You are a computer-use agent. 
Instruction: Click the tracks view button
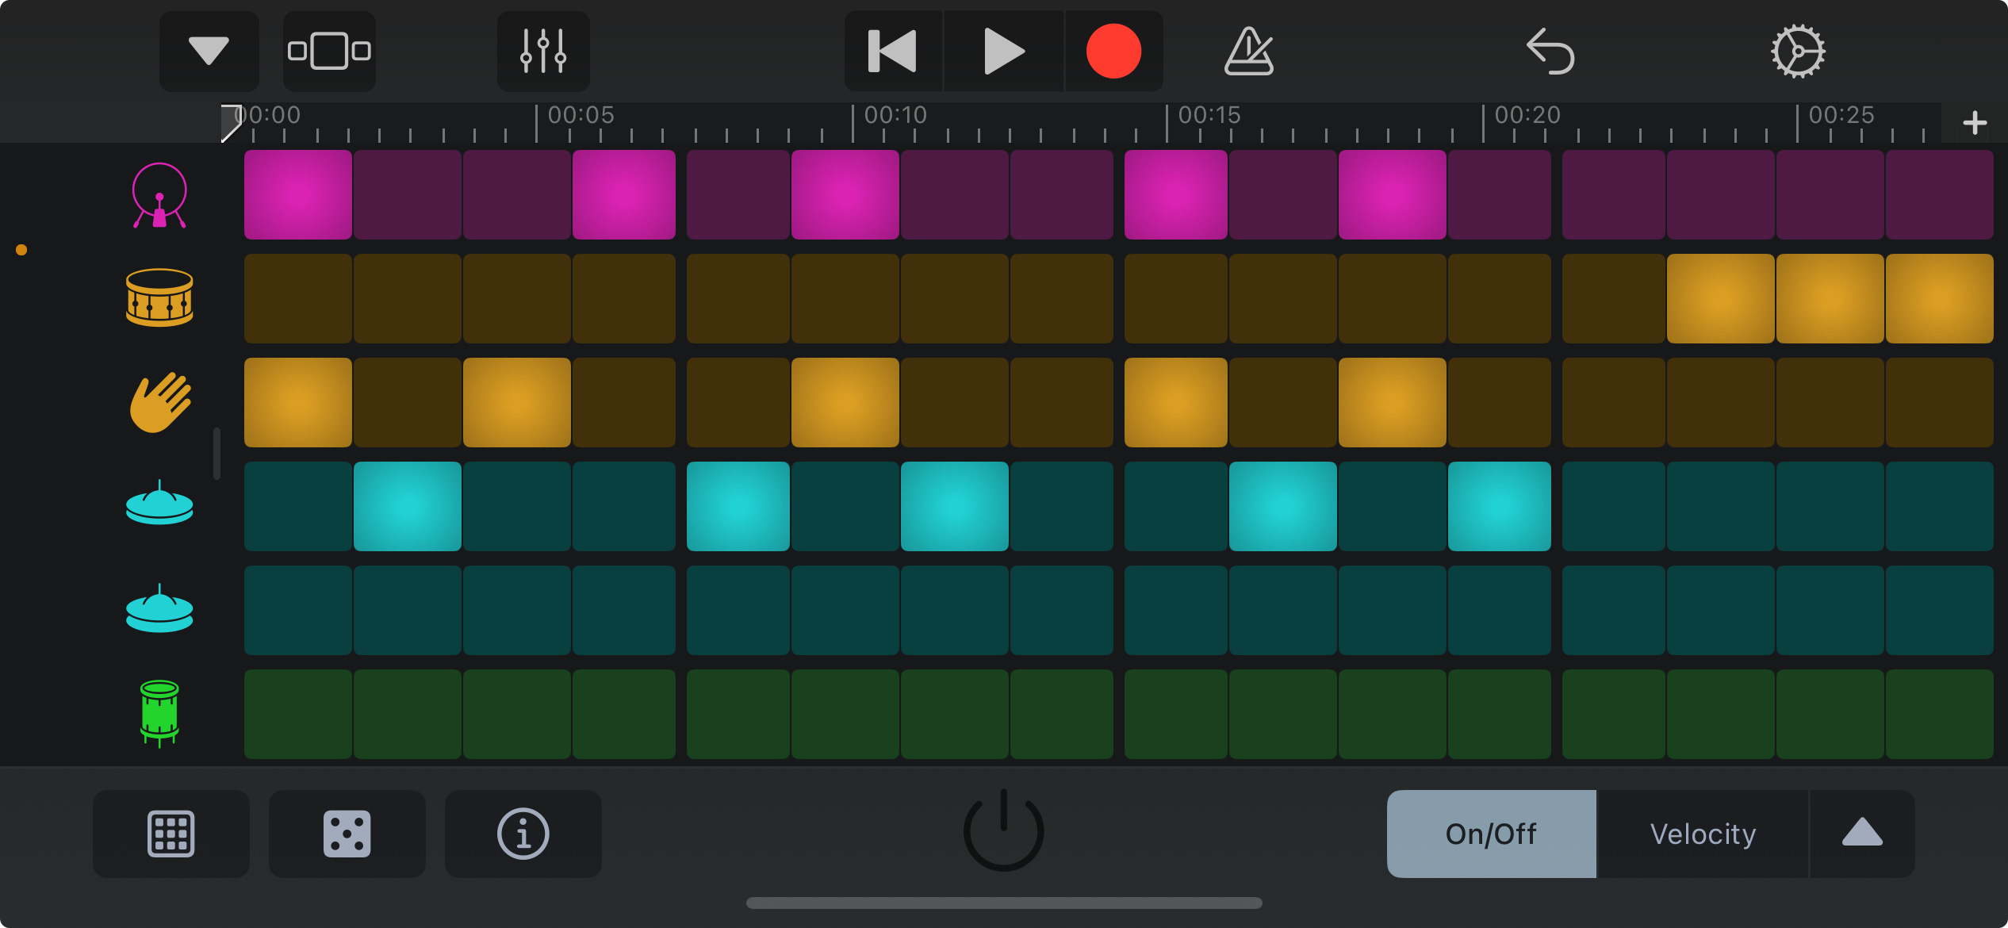(x=329, y=52)
